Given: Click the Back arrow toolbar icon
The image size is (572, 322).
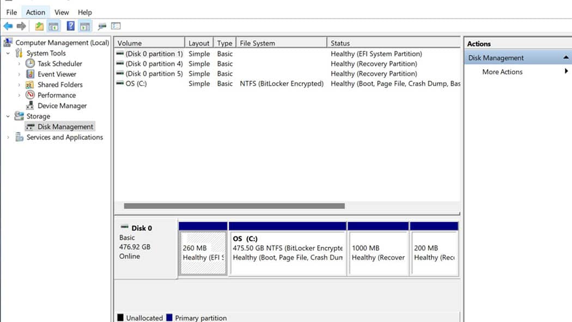Looking at the screenshot, I should point(8,26).
